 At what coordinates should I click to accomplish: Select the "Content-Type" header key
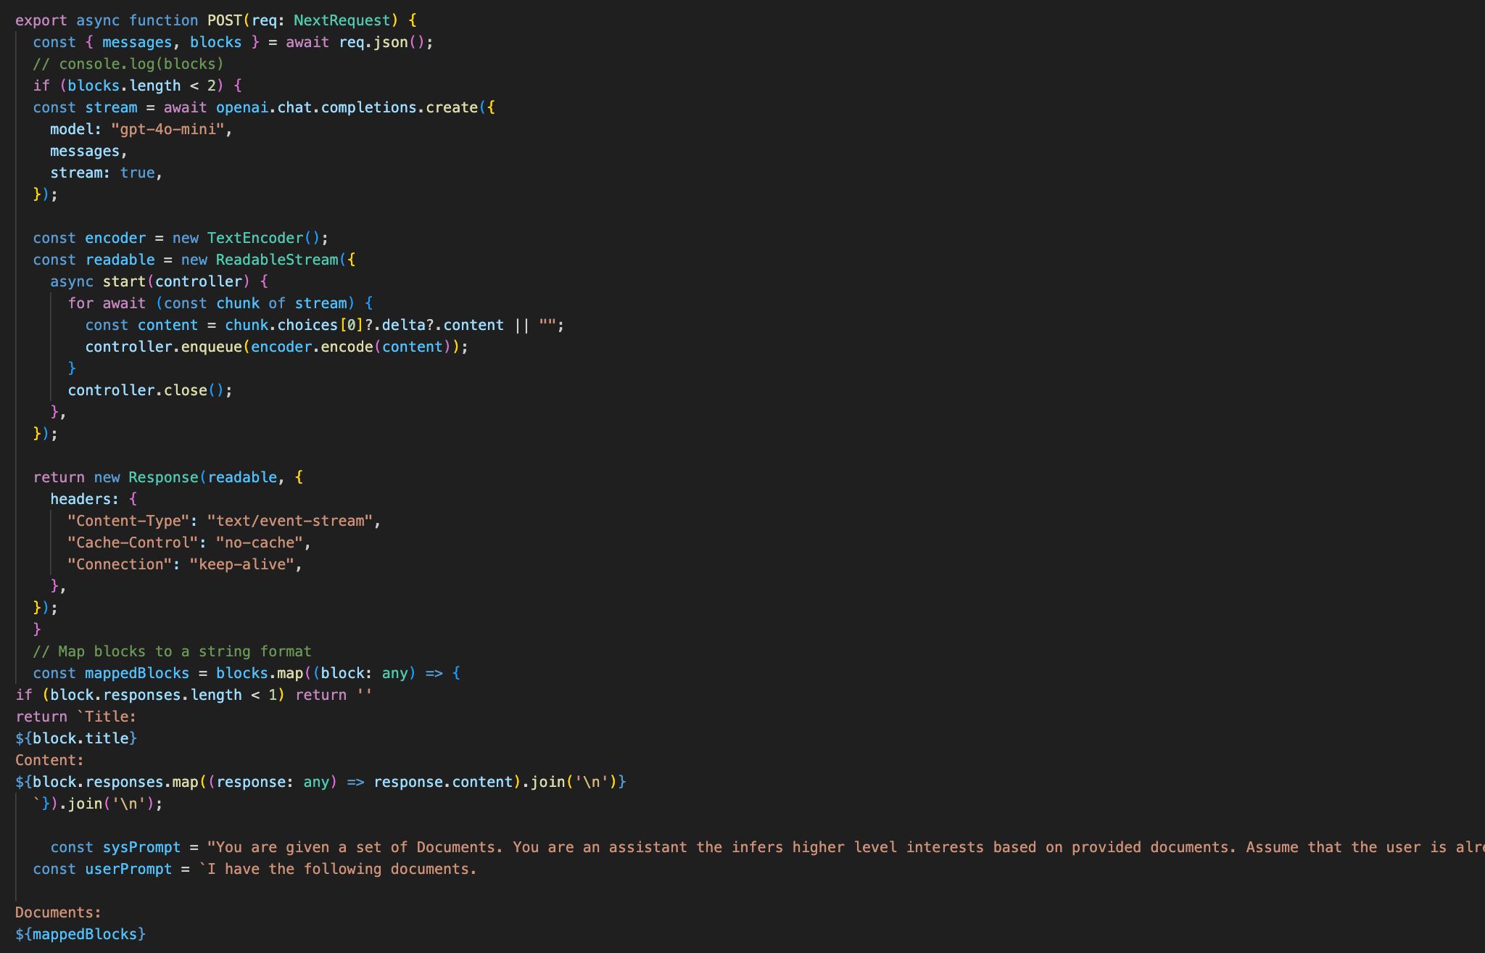[128, 521]
